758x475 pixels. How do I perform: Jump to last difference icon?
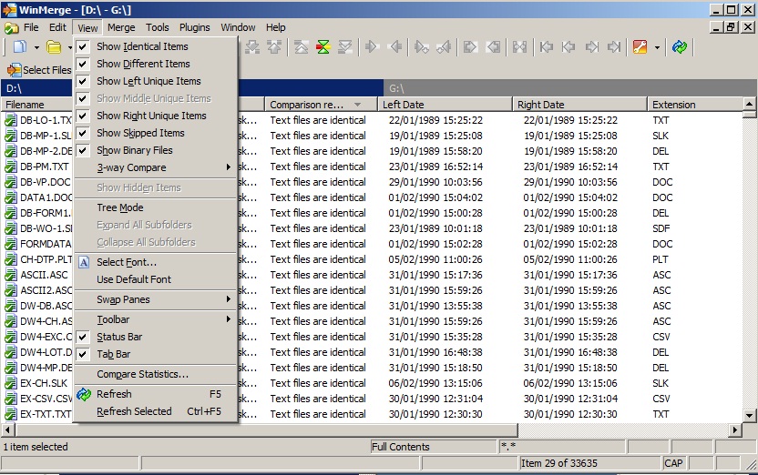click(x=344, y=46)
